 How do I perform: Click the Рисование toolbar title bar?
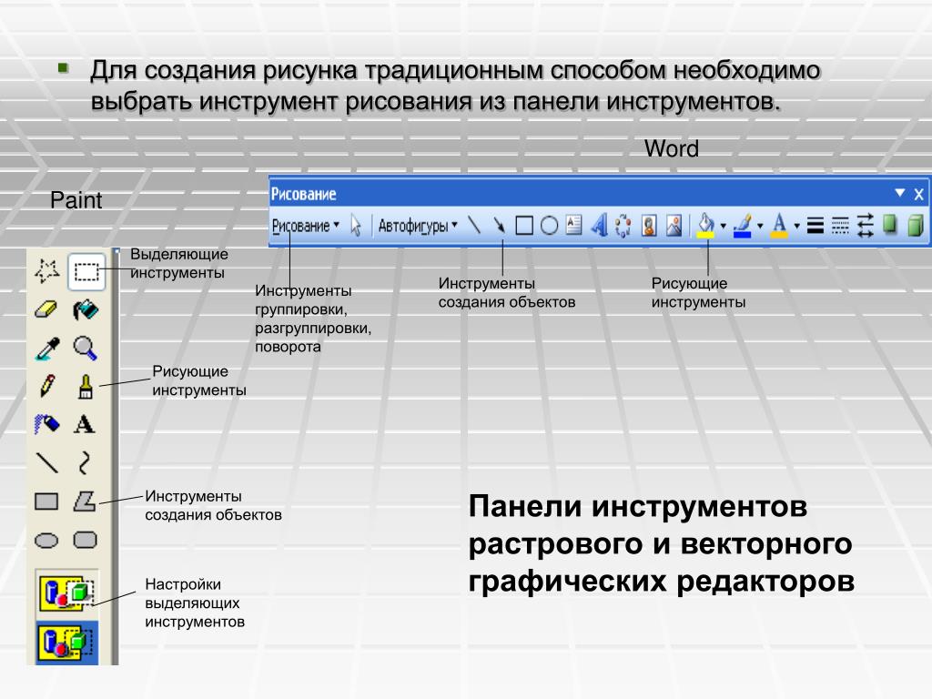point(599,194)
